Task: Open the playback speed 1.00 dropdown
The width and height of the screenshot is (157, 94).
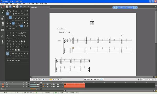Action: [x=153, y=79]
